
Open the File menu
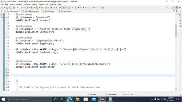click(2, 5)
